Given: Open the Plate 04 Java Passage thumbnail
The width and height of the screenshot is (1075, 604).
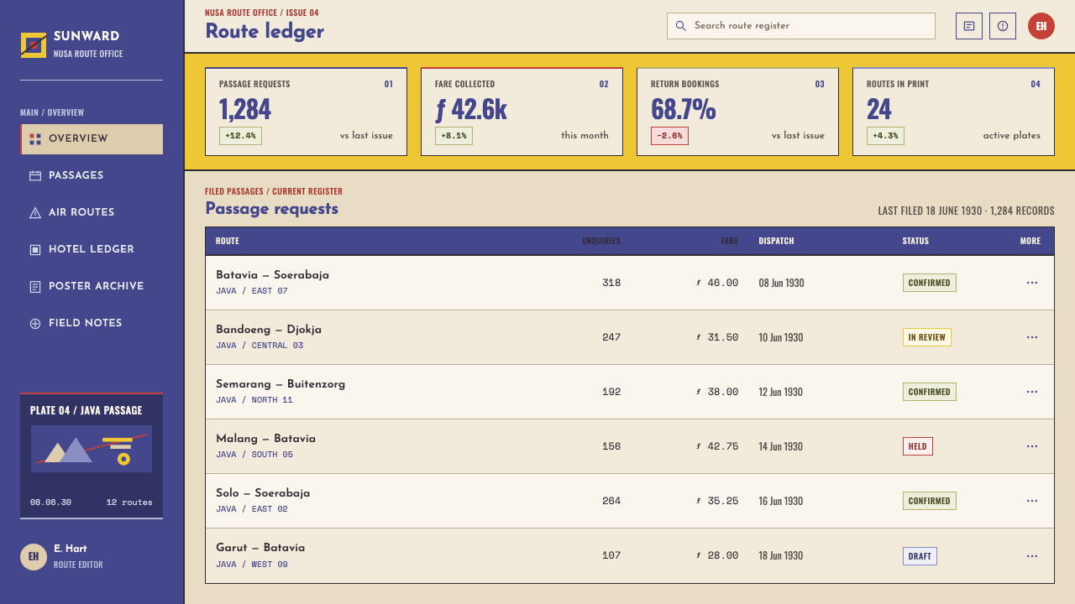Looking at the screenshot, I should click(92, 449).
